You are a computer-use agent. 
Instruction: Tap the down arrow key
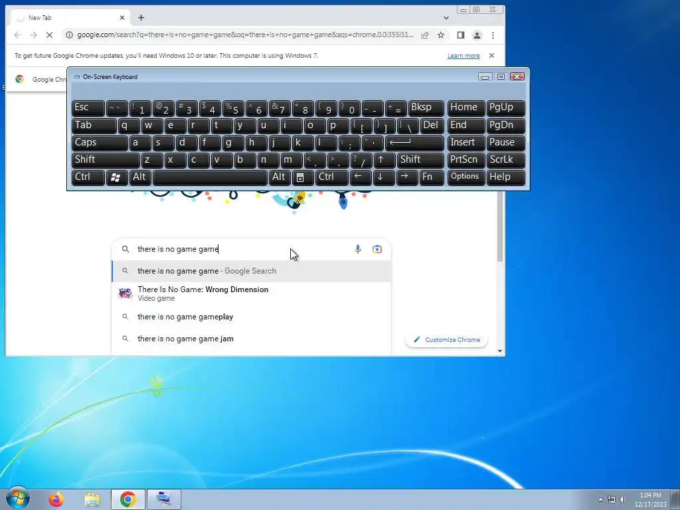tap(384, 177)
